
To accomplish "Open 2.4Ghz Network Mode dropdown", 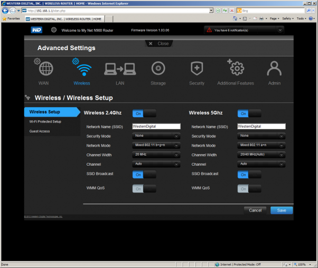I will (x=156, y=145).
